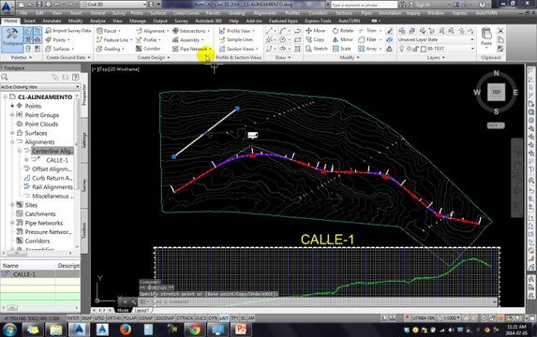This screenshot has width=537, height=337.
Task: Toggle POLAR tracking in the status bar
Action: pyautogui.click(x=130, y=318)
